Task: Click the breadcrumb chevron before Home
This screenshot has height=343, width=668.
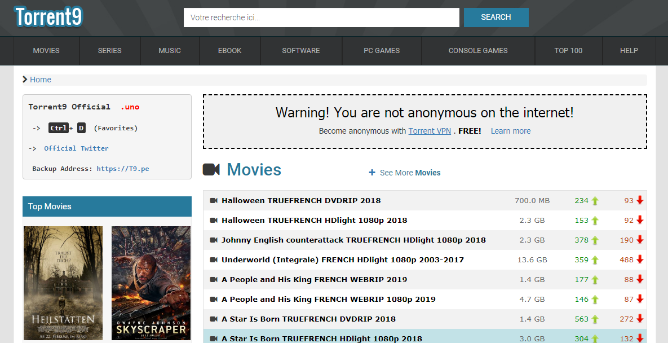Action: [25, 80]
